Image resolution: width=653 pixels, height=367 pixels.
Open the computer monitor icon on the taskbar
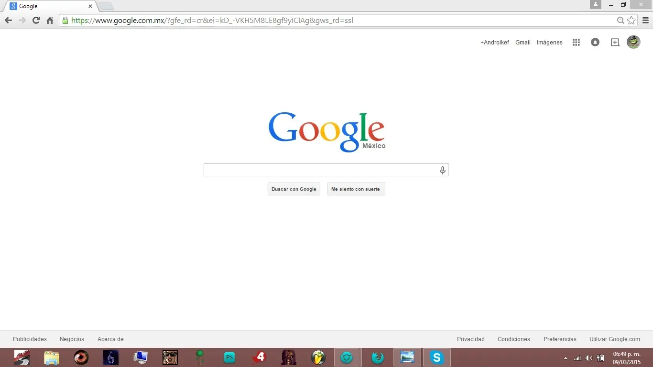pyautogui.click(x=141, y=357)
